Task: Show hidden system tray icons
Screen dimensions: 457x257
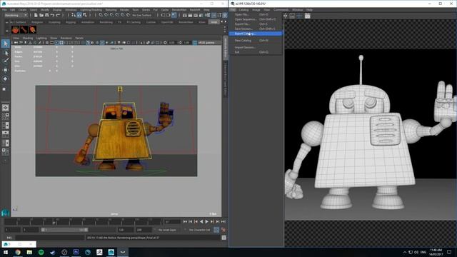Action: 405,252
